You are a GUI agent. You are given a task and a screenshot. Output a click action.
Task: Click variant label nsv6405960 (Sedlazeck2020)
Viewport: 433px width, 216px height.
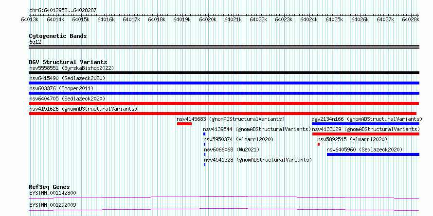pos(364,150)
